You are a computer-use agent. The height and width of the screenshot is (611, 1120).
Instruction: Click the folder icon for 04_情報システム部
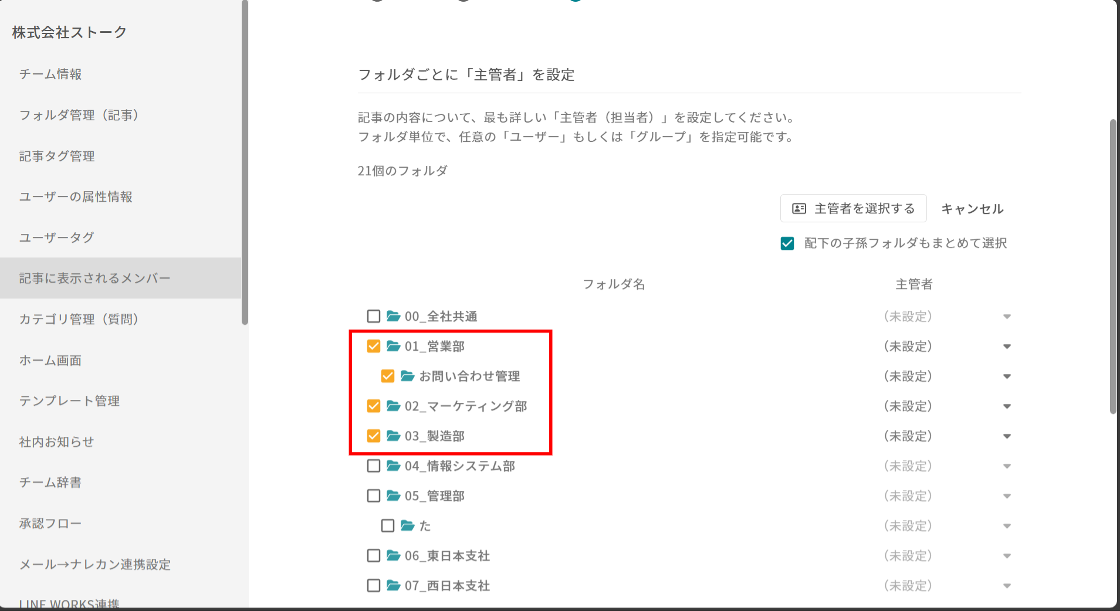pos(393,466)
